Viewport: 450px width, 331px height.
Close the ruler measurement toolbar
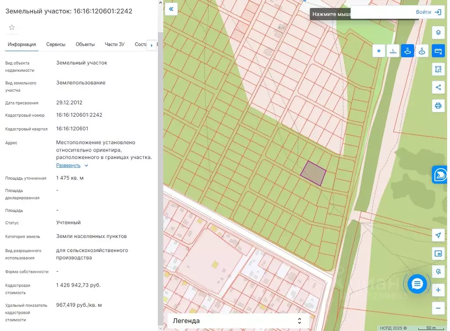click(x=438, y=51)
